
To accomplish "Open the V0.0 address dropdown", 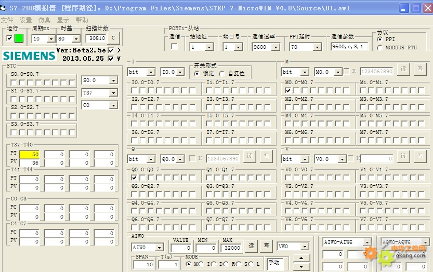I will tap(342, 159).
